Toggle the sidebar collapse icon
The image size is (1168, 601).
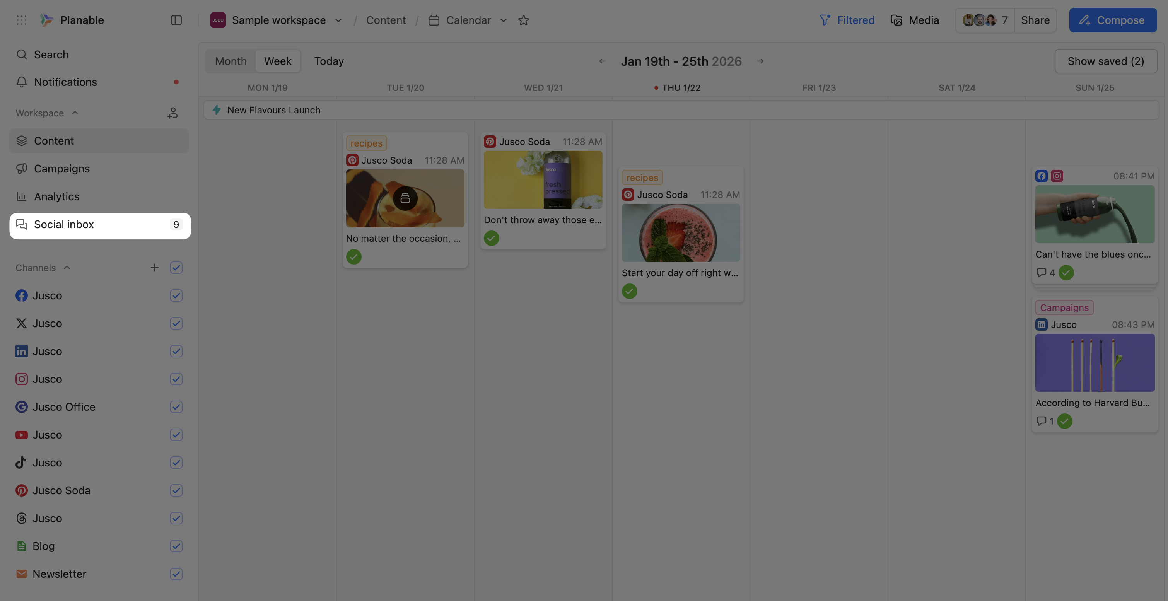point(176,20)
